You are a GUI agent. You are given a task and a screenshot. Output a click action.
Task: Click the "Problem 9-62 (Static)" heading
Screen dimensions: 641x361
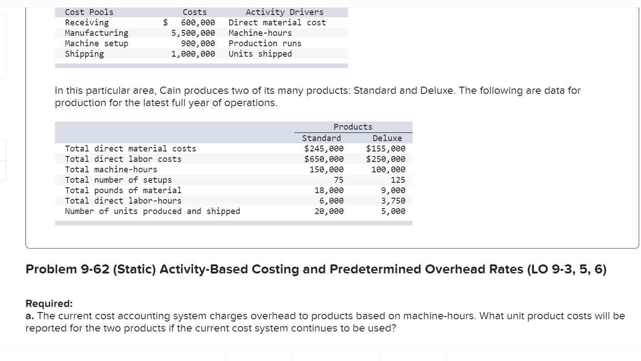pyautogui.click(x=316, y=269)
